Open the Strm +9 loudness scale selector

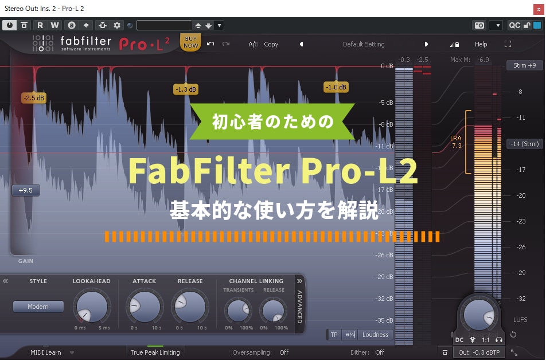524,65
